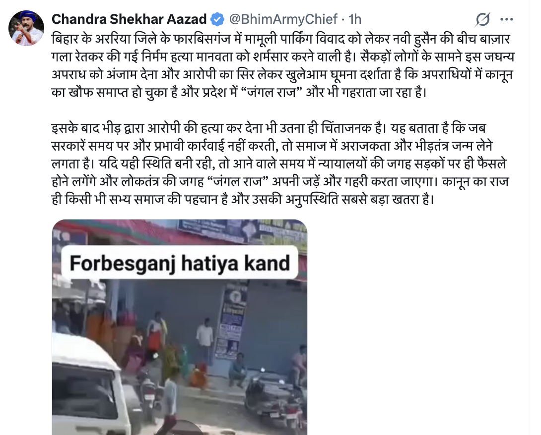541x435 pixels.
Task: Play the video using the bottom play button
Action: 179,429
